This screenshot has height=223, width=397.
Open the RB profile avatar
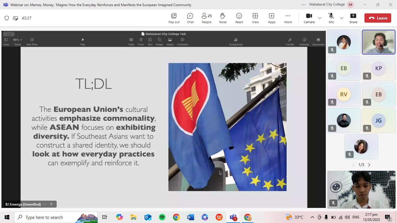click(350, 5)
